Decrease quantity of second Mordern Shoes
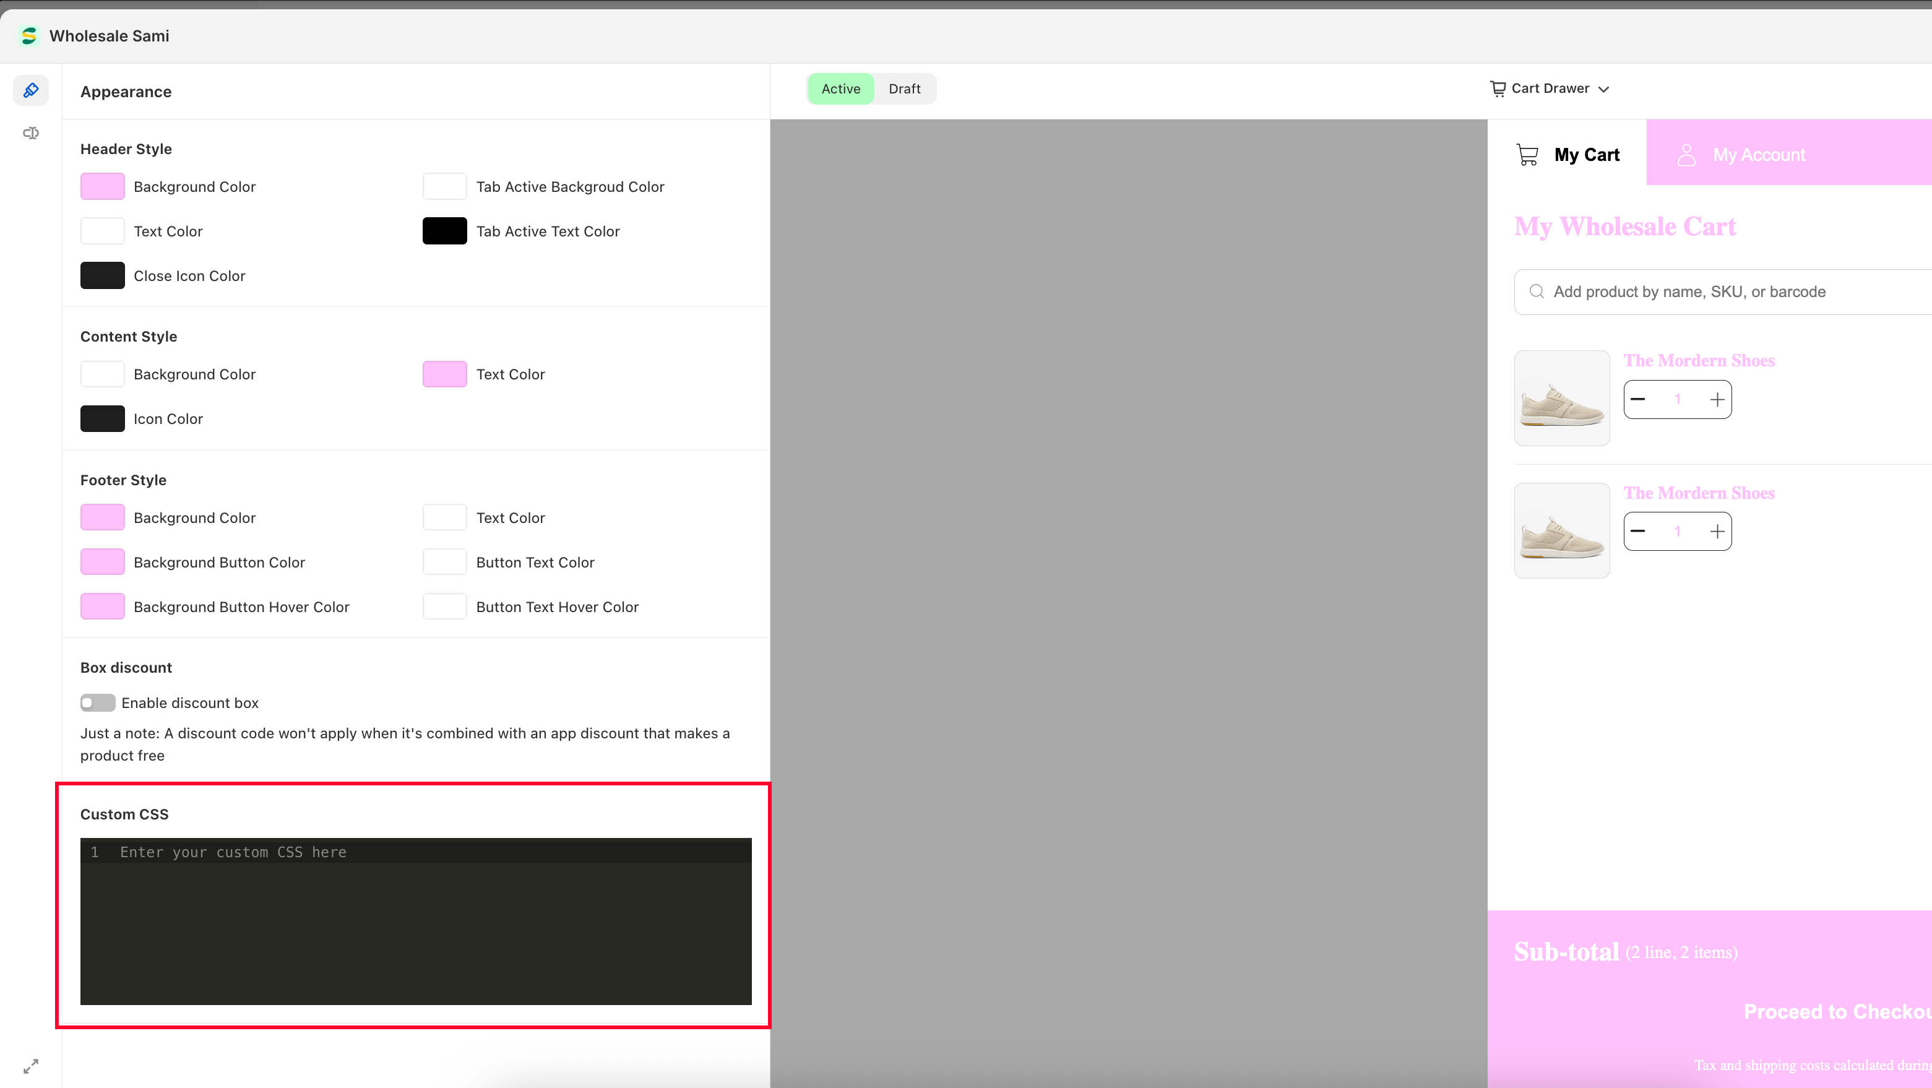Screen dimensions: 1932x1088 pyautogui.click(x=1638, y=532)
